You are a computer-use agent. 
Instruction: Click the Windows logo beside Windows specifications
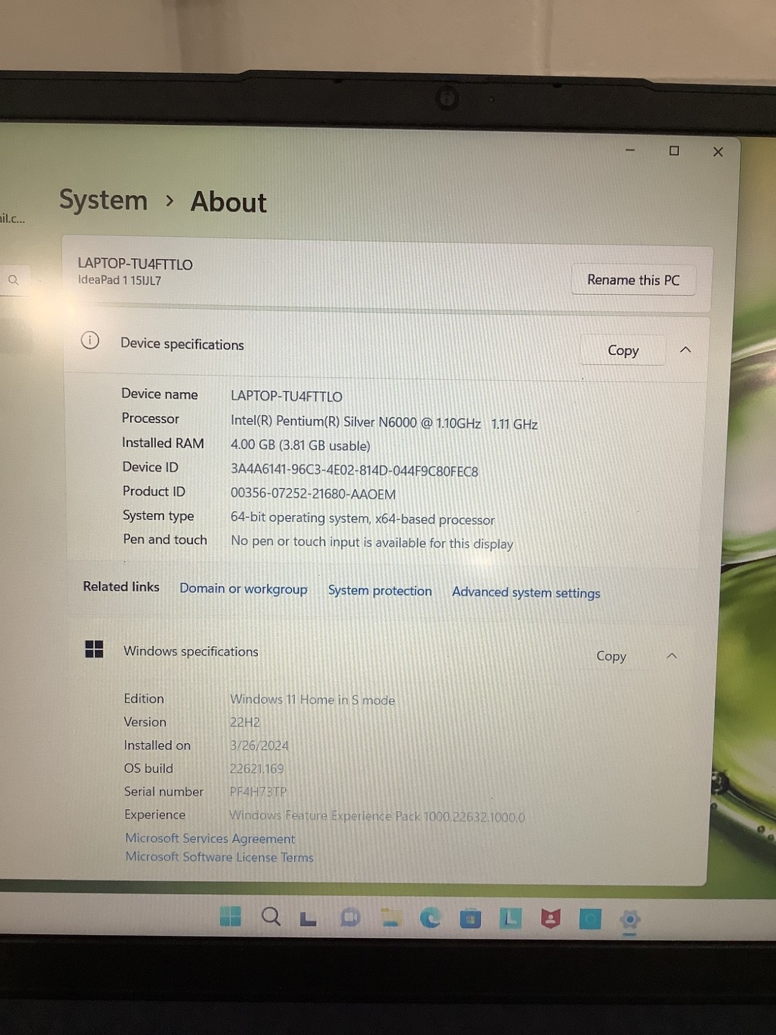coord(94,649)
